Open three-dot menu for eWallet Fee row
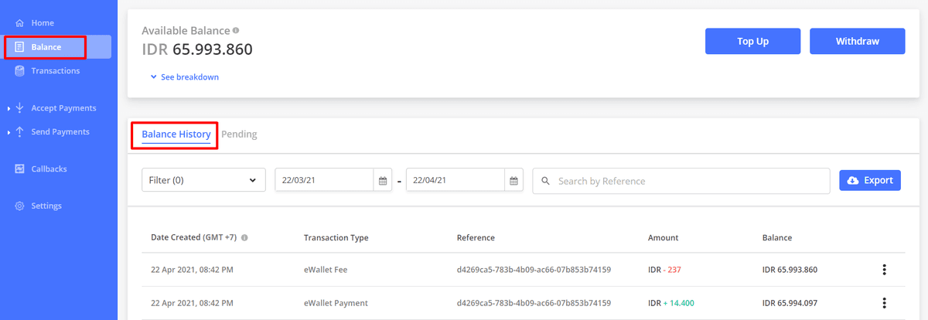Image resolution: width=928 pixels, height=320 pixels. (884, 270)
